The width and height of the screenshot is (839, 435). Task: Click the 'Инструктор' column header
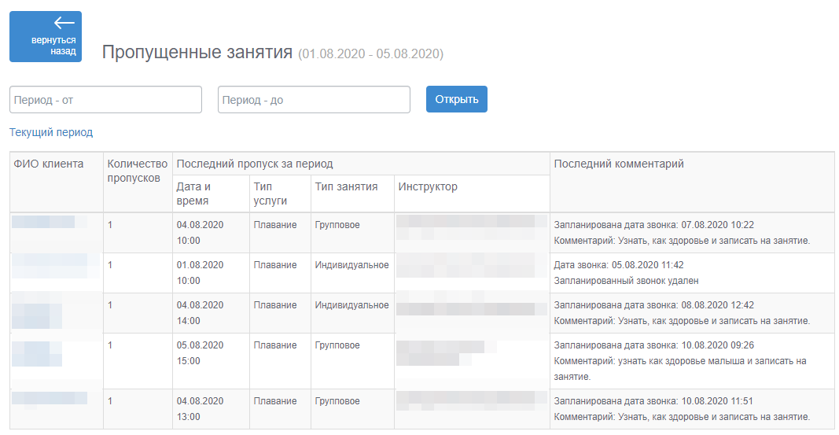(428, 186)
